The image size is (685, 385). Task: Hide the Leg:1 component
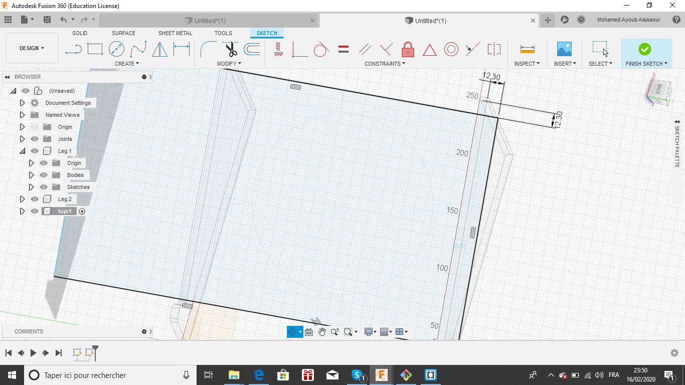coord(35,151)
